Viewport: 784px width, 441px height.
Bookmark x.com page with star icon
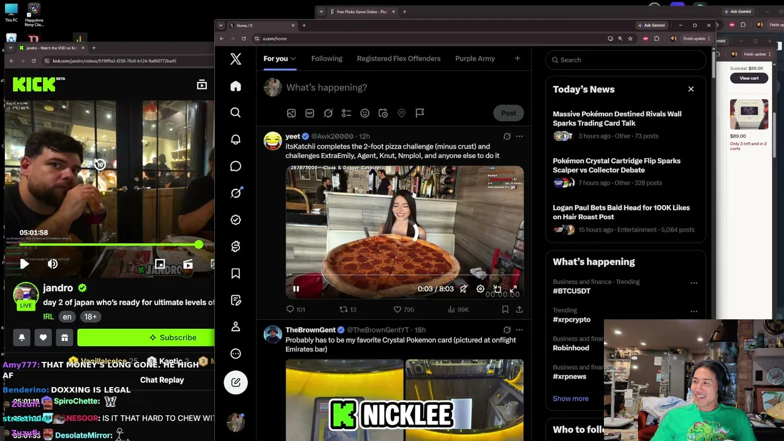pyautogui.click(x=630, y=39)
